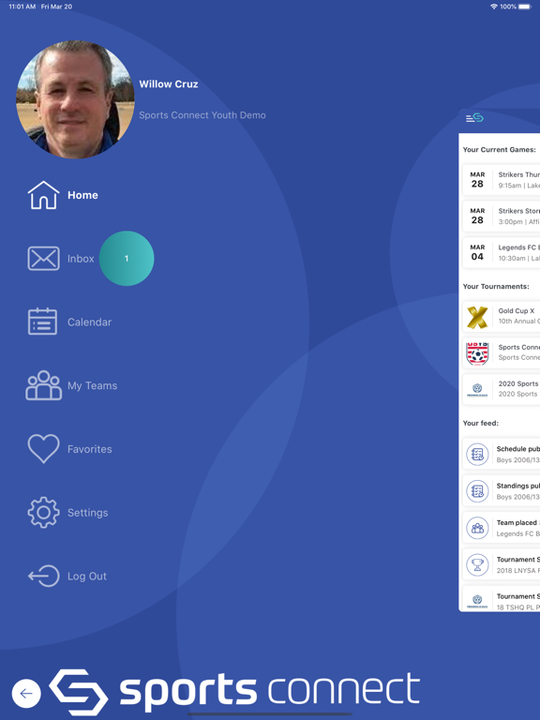Image resolution: width=540 pixels, height=720 pixels.
Task: Tap the Your feed heading
Action: pos(481,424)
